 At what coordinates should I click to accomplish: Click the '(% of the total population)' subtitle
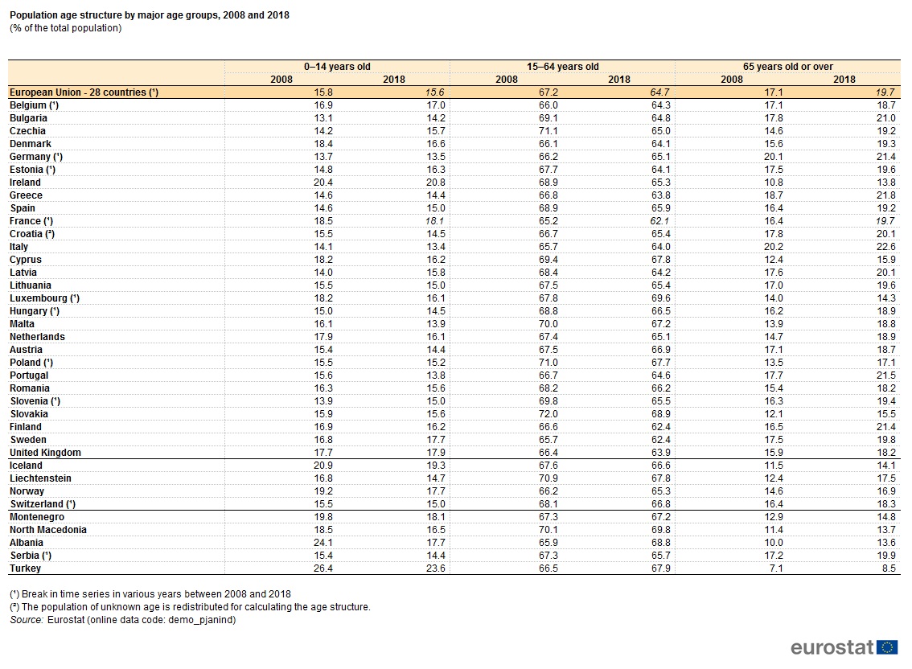tap(66, 28)
